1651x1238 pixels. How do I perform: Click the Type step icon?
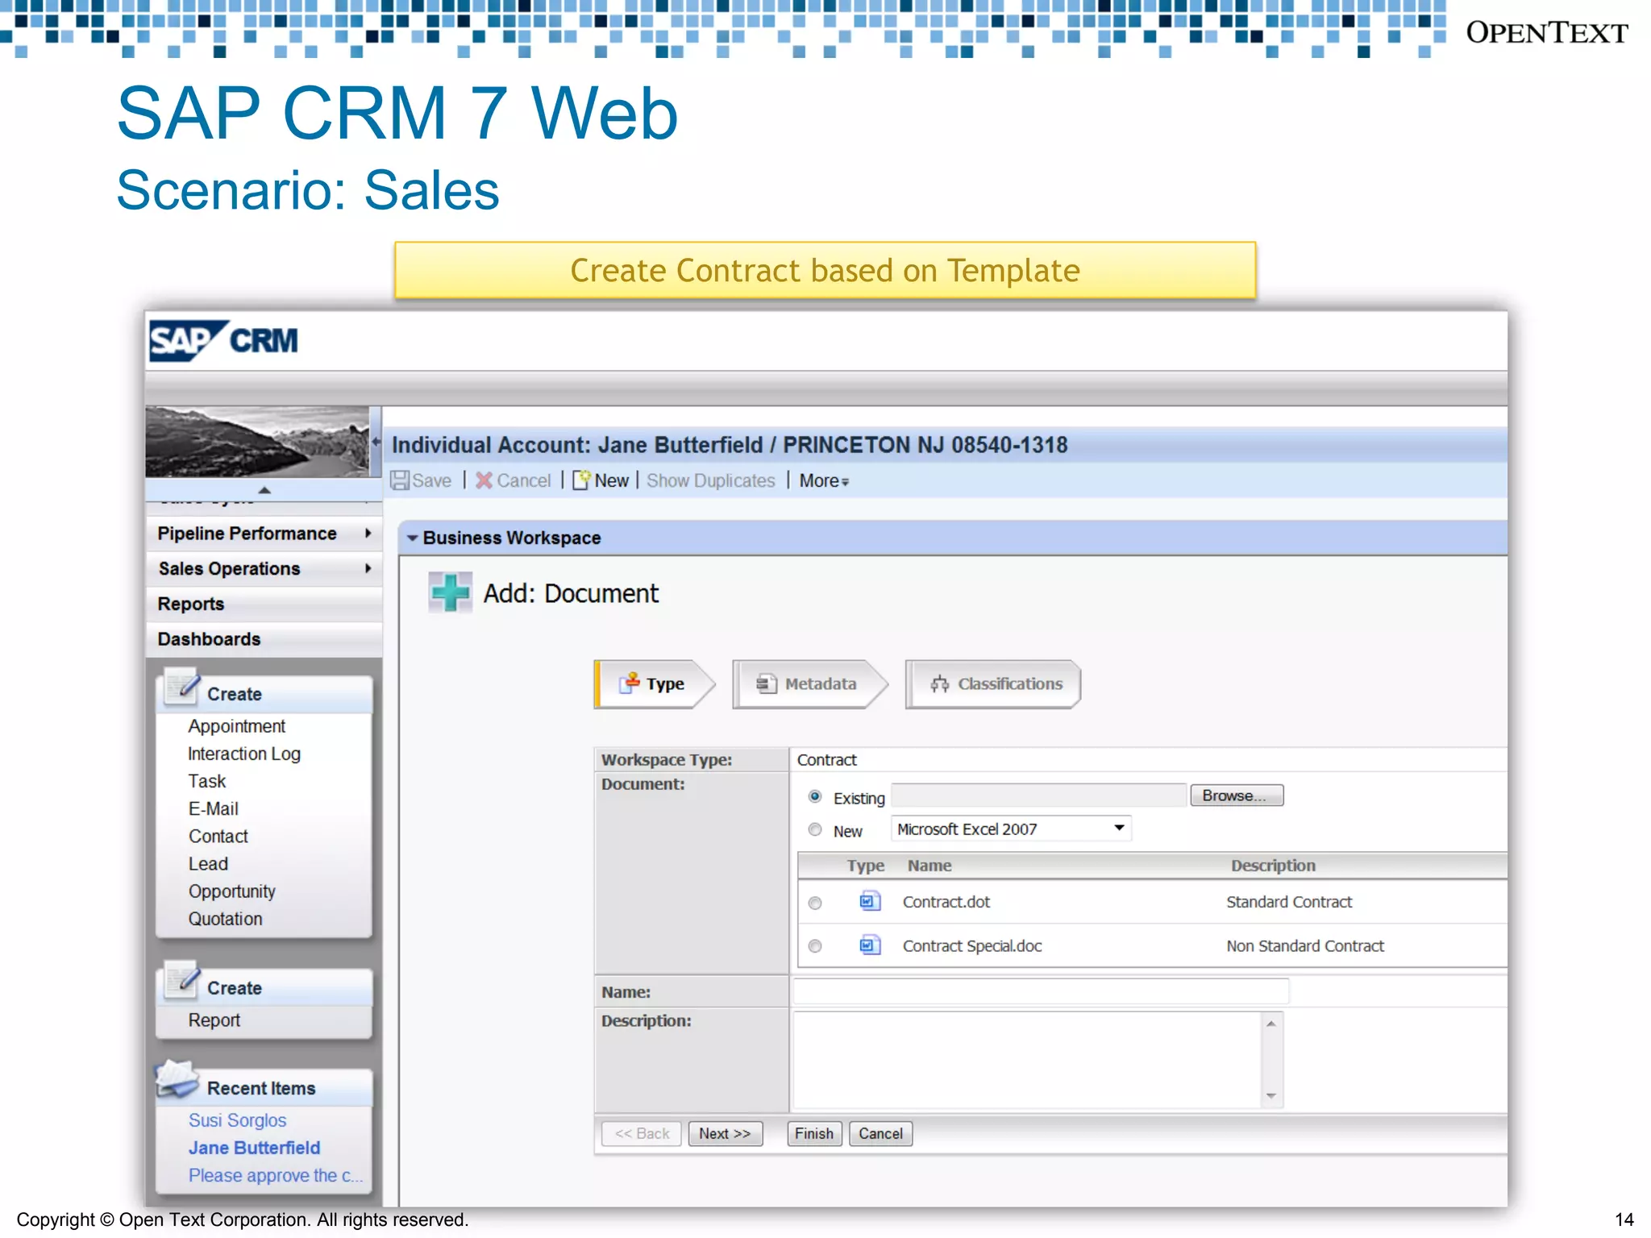click(630, 683)
